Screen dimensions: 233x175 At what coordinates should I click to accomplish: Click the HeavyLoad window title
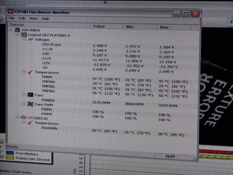13,5
